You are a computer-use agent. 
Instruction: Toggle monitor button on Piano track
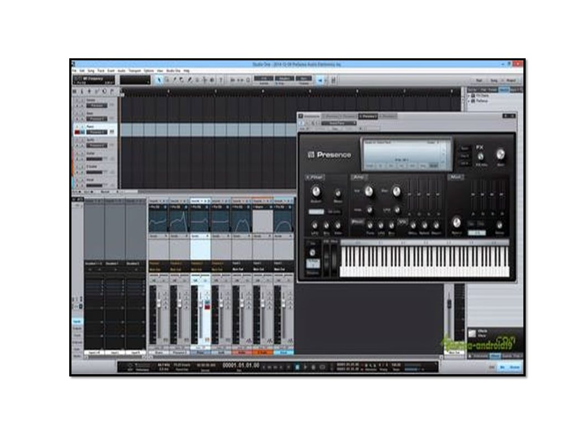point(83,132)
